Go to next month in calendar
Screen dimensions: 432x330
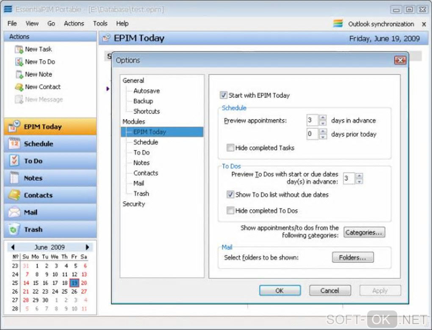point(87,247)
